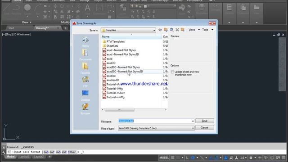Open the FTP place in sidebar
This screenshot has width=288, height=162.
(x=85, y=82)
